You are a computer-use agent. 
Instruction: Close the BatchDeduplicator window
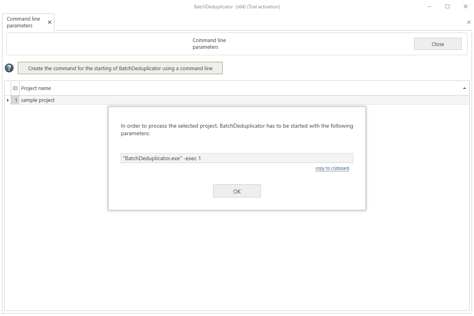(x=466, y=6)
